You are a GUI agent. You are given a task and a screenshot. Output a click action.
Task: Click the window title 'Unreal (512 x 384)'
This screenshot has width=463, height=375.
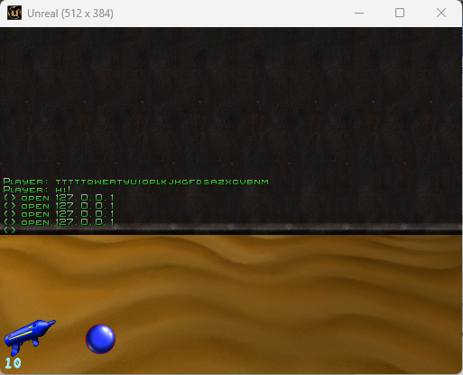click(70, 14)
